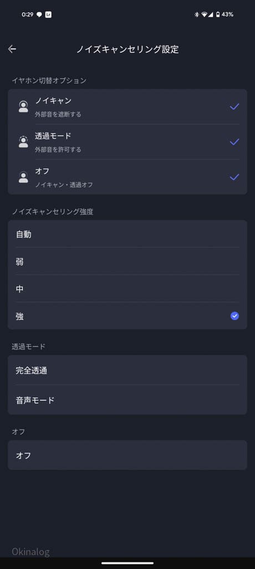The height and width of the screenshot is (569, 255).
Task: Select 弱 noise cancelling strength
Action: pos(127,261)
